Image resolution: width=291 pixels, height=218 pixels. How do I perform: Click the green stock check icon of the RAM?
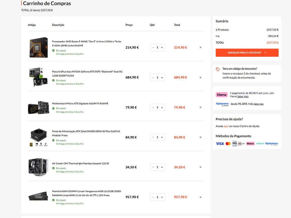point(53,200)
